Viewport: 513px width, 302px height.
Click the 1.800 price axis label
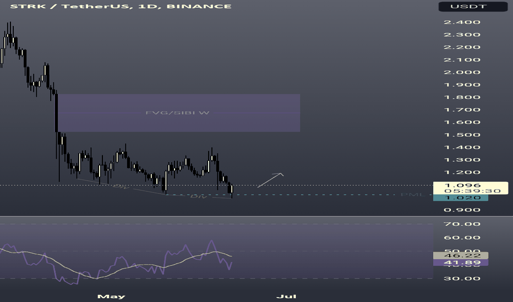(462, 97)
